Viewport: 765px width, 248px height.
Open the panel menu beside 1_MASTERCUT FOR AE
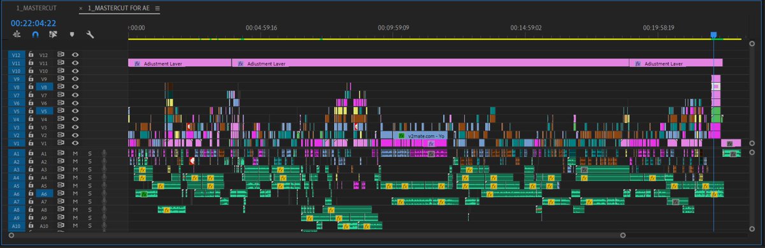click(157, 8)
